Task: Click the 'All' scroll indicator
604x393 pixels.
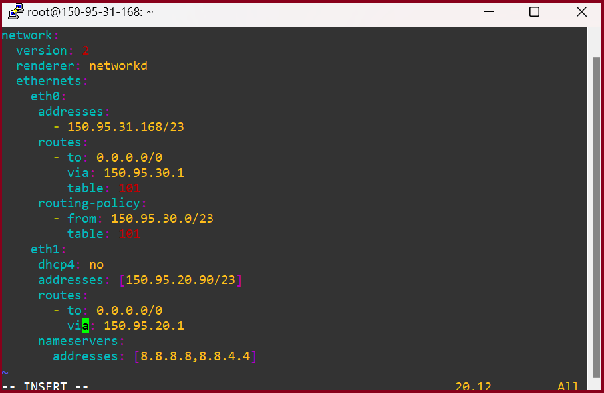Action: pos(568,386)
